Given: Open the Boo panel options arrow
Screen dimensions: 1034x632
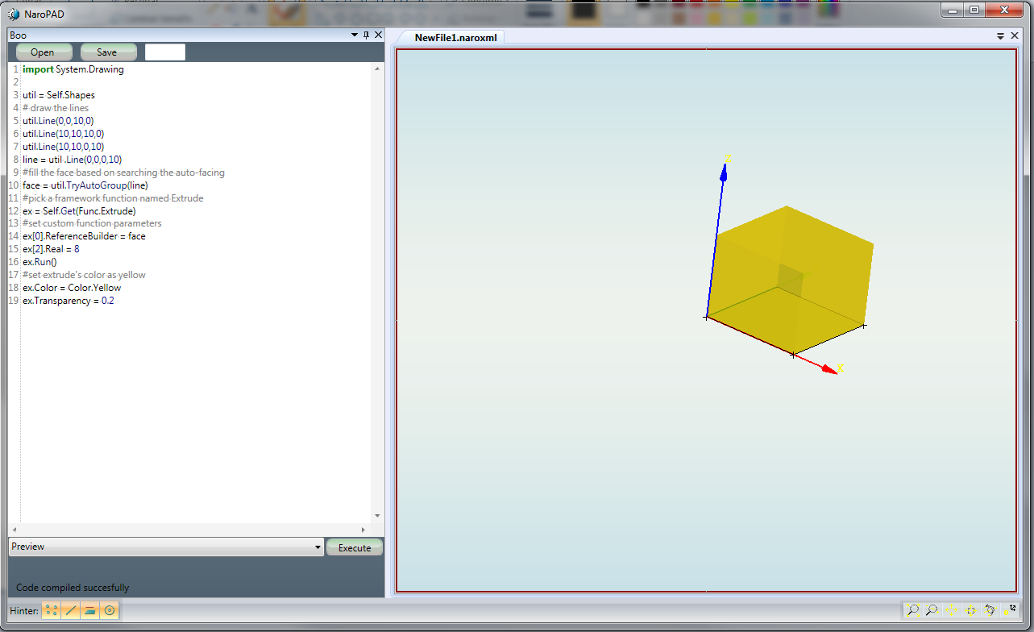Looking at the screenshot, I should point(355,35).
